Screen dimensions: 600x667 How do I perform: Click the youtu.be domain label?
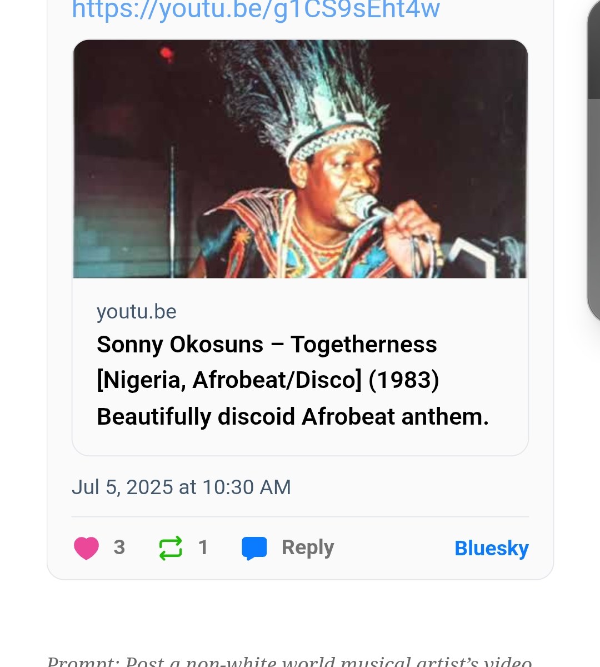click(x=136, y=312)
